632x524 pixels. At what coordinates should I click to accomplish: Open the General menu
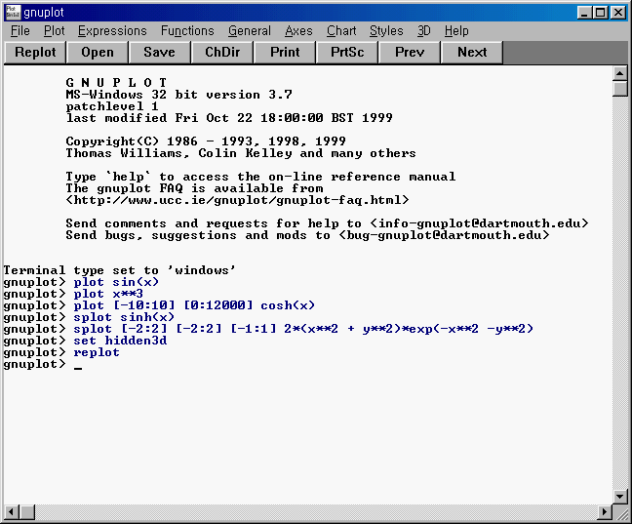[x=250, y=31]
